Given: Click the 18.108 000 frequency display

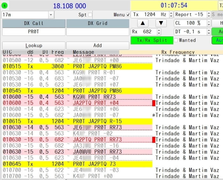Looking at the screenshot, I should (69, 6).
